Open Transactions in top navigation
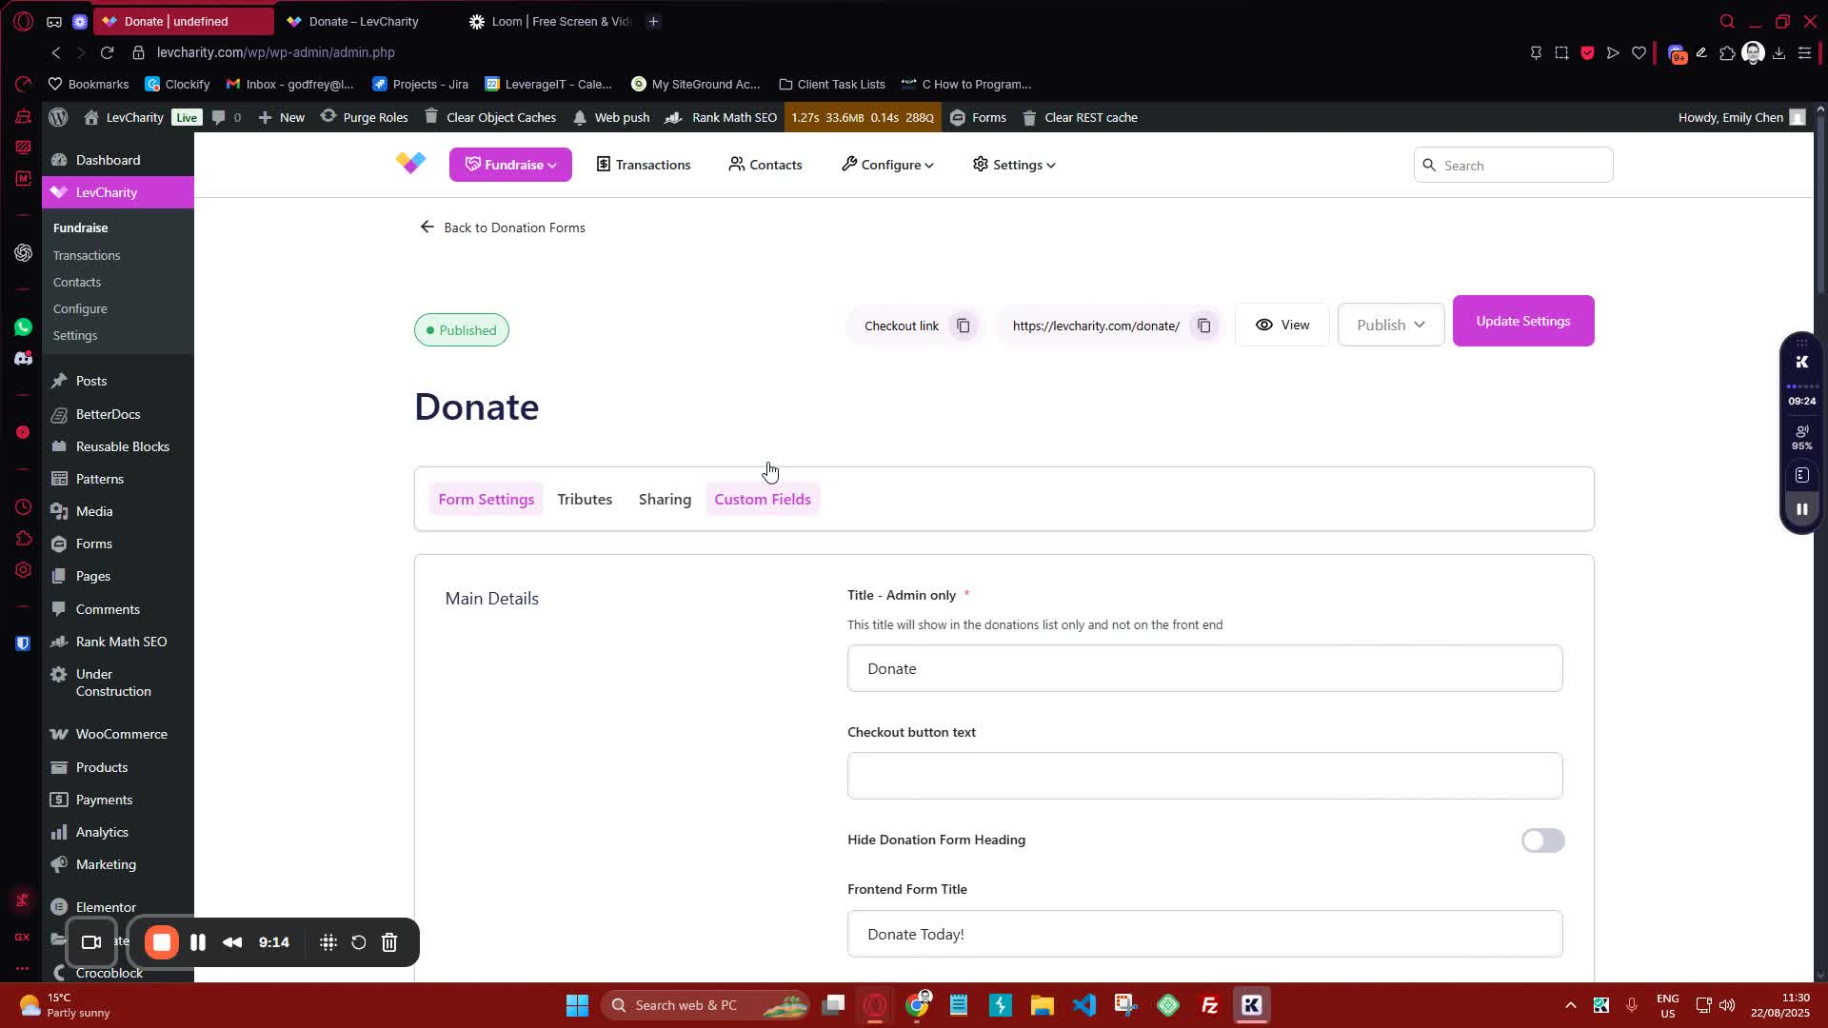Image resolution: width=1828 pixels, height=1028 pixels. click(644, 165)
